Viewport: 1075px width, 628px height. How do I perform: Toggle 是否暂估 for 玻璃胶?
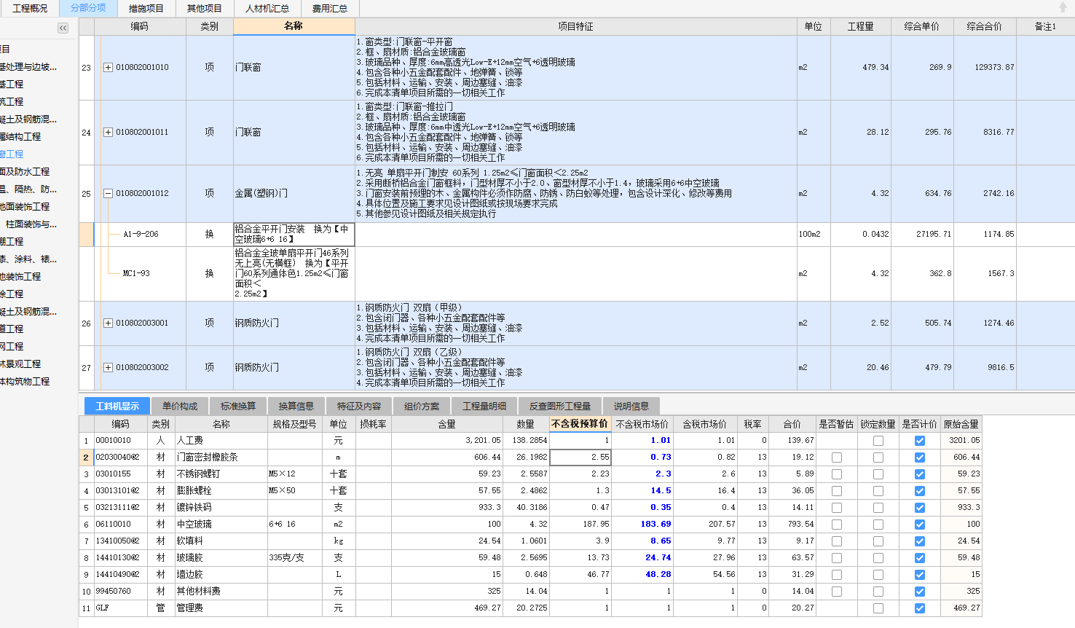[837, 558]
